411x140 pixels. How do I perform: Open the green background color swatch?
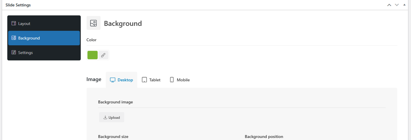click(93, 55)
